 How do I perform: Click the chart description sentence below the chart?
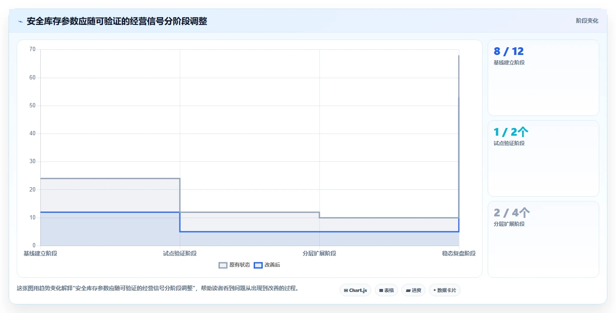point(158,288)
